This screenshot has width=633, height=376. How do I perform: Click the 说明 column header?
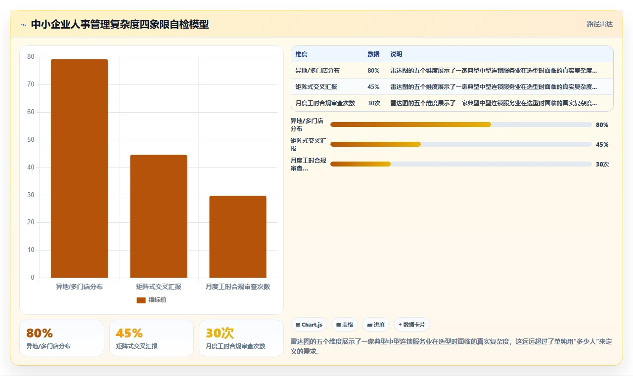[x=396, y=54]
